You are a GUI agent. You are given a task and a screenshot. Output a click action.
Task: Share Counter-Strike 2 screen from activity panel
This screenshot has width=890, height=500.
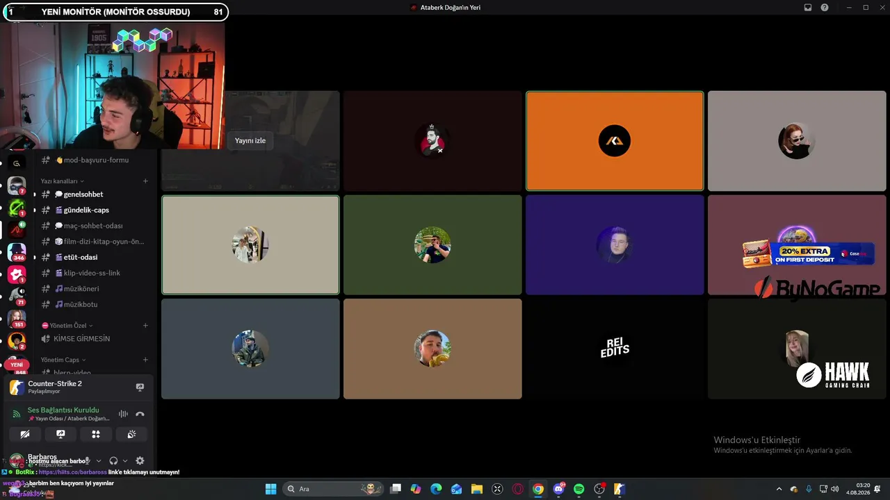tap(140, 387)
